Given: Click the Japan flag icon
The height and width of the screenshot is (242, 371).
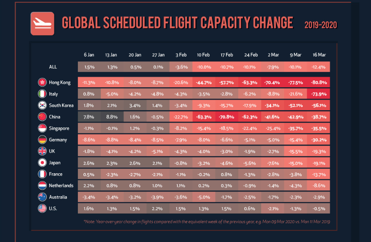Looking at the screenshot, I should click(42, 163).
